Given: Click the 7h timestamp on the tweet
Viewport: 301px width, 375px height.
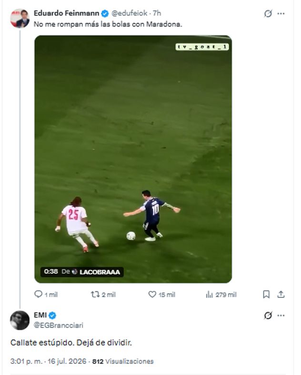Looking at the screenshot, I should (157, 13).
